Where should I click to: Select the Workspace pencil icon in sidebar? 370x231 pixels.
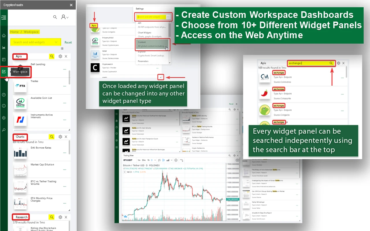[x=4, y=72]
